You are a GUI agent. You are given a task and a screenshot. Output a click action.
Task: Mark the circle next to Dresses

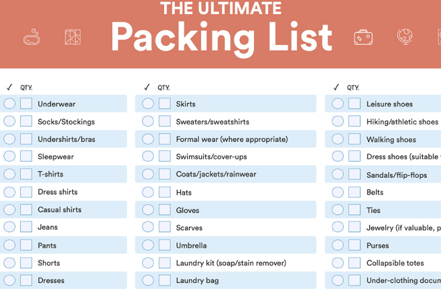(x=9, y=280)
